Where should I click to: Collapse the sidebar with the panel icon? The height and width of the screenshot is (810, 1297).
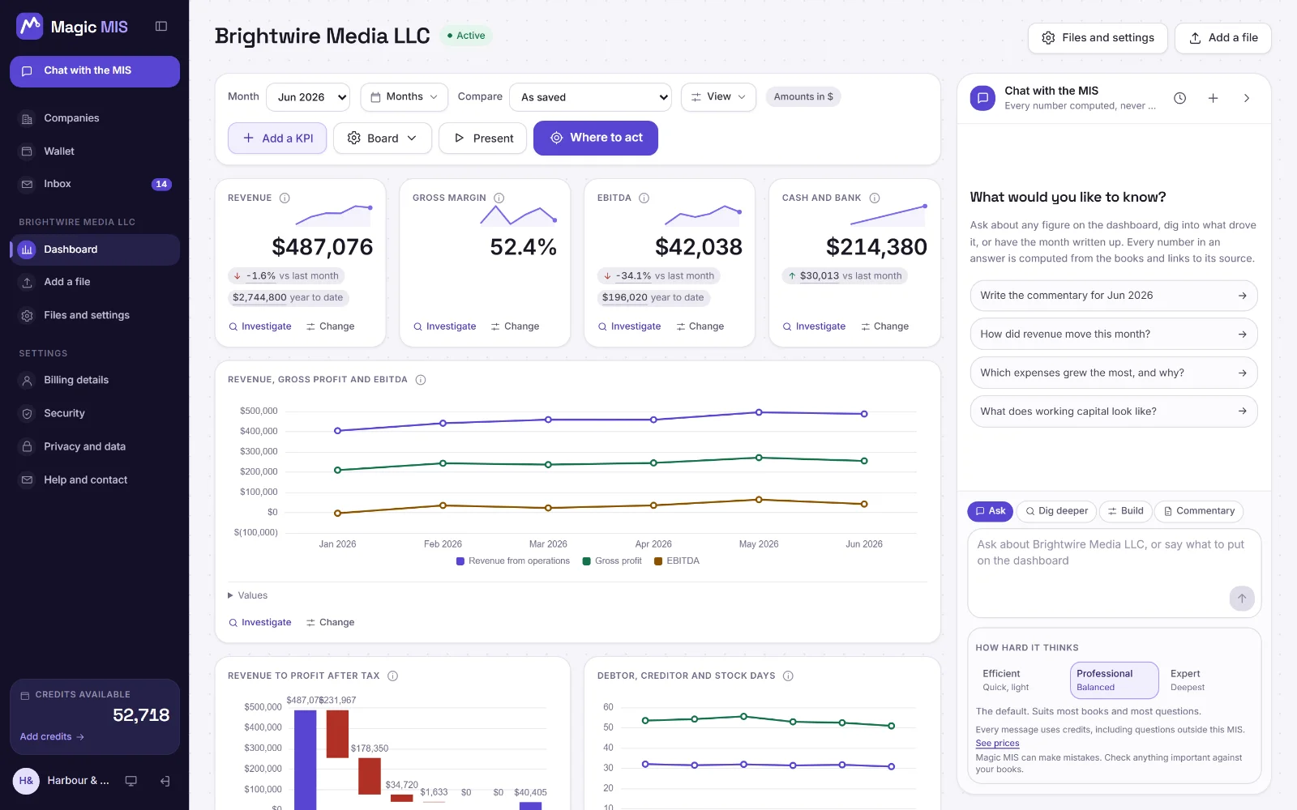click(x=161, y=27)
